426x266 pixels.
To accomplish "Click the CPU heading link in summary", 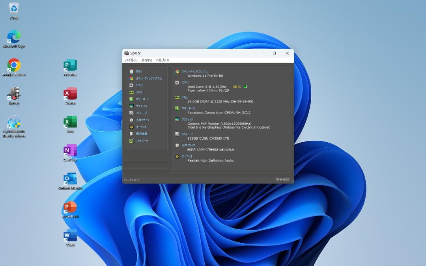I will [185, 82].
